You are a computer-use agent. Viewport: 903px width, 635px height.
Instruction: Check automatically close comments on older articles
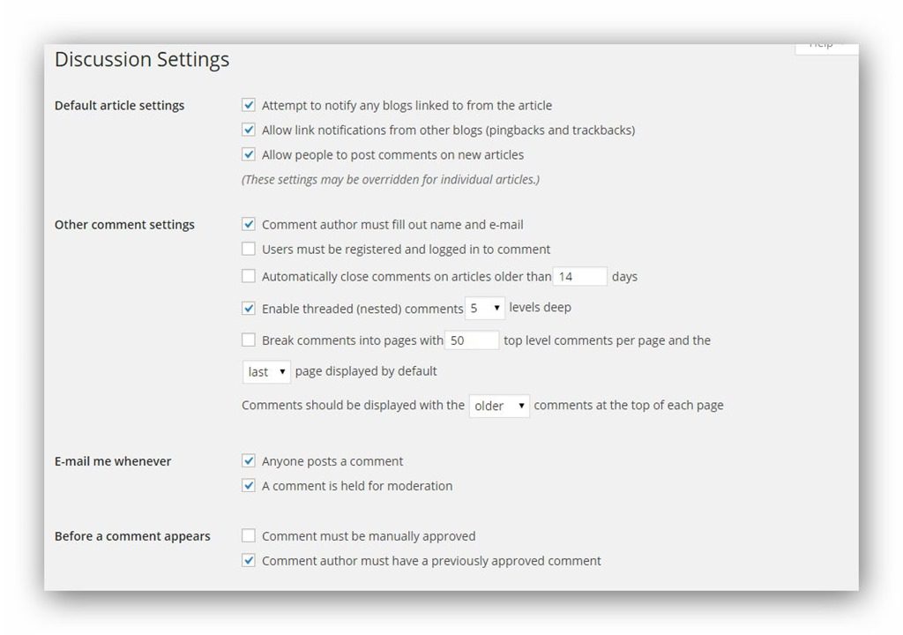(x=249, y=276)
